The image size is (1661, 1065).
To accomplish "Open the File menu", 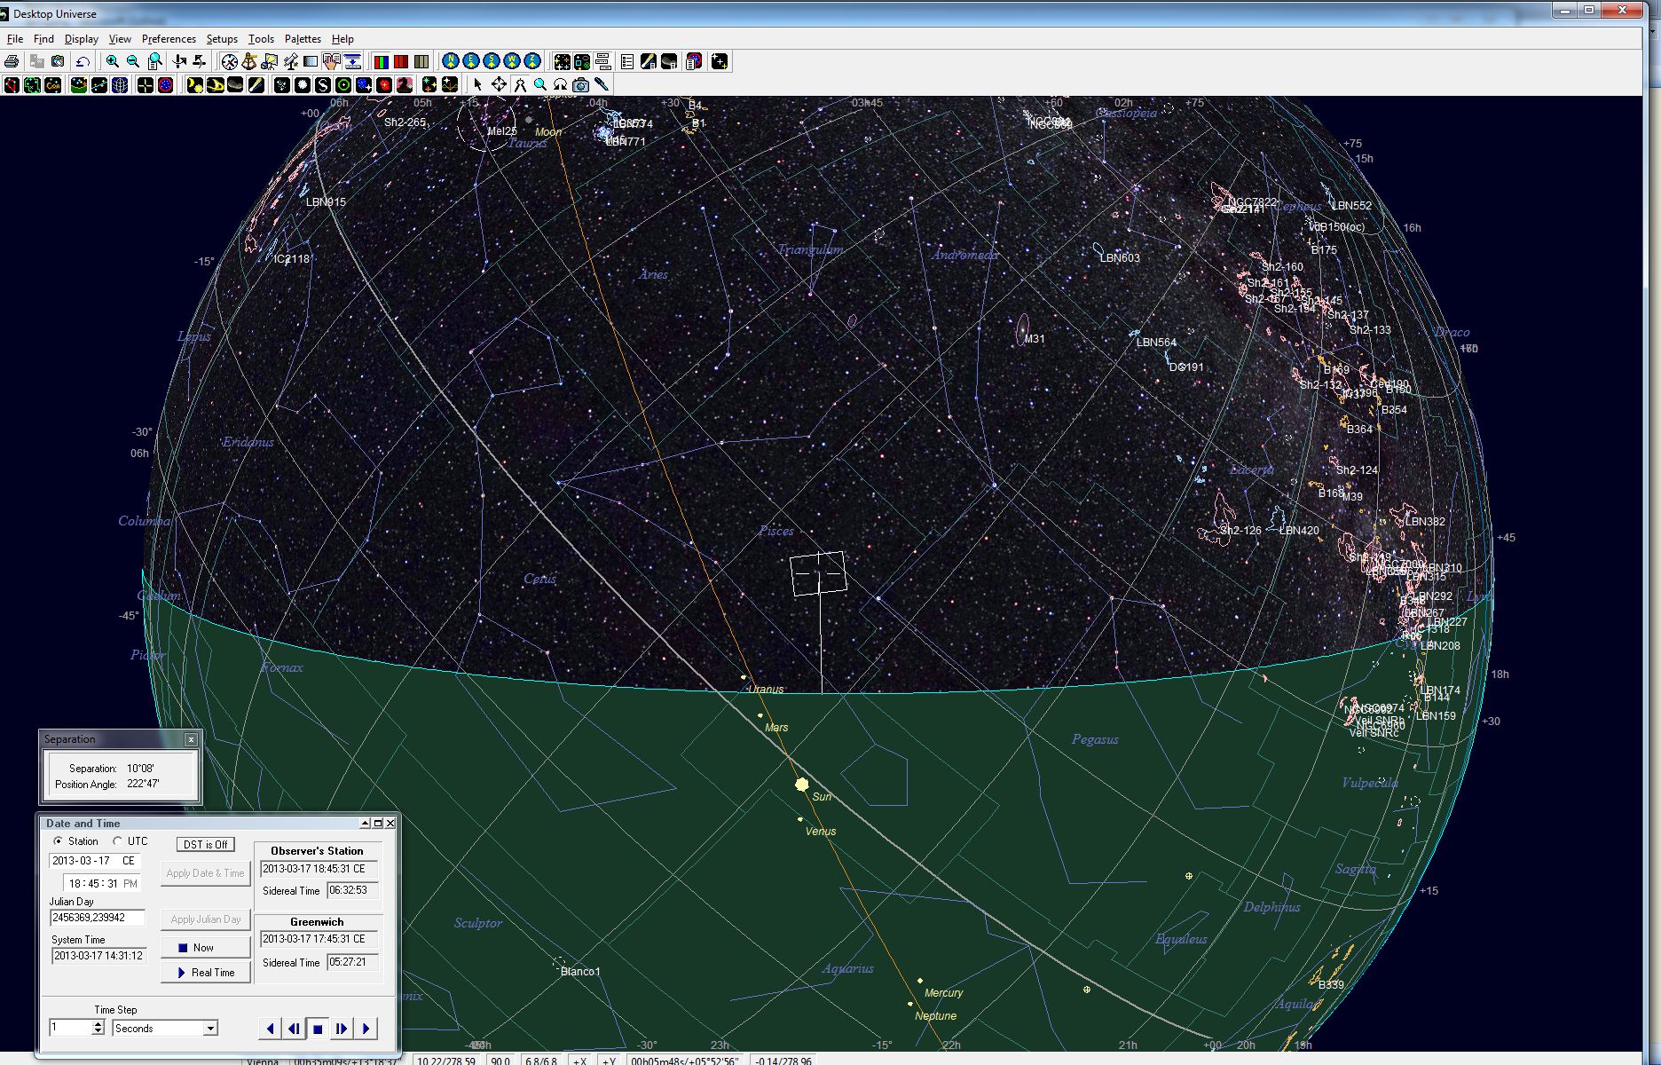I will point(15,39).
